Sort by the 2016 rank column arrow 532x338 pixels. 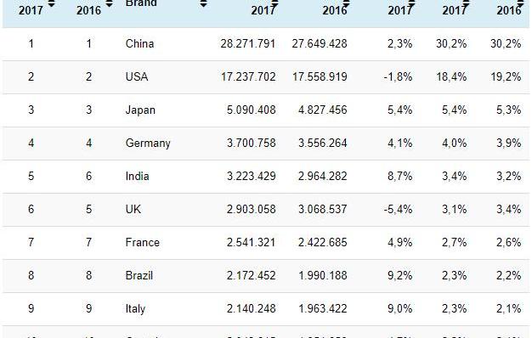tap(109, 3)
